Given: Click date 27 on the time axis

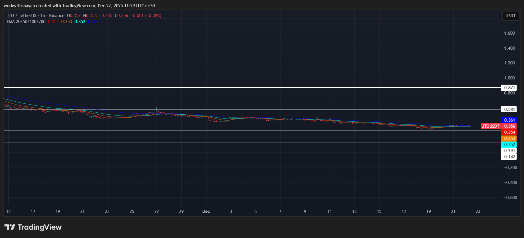Looking at the screenshot, I should tap(157, 211).
